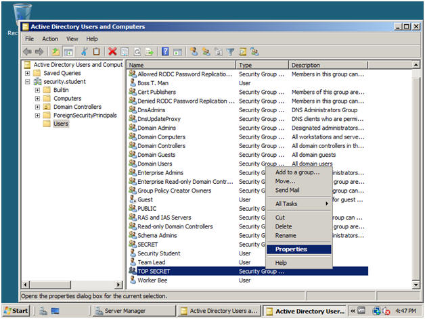The height and width of the screenshot is (319, 425).
Task: Select Move... in the context menu
Action: point(299,181)
